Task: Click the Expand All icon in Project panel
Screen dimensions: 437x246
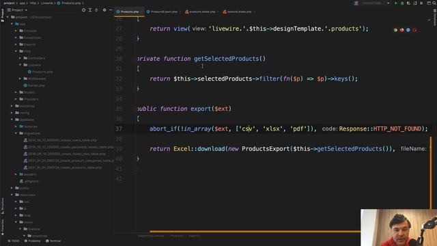Action: tap(90, 10)
